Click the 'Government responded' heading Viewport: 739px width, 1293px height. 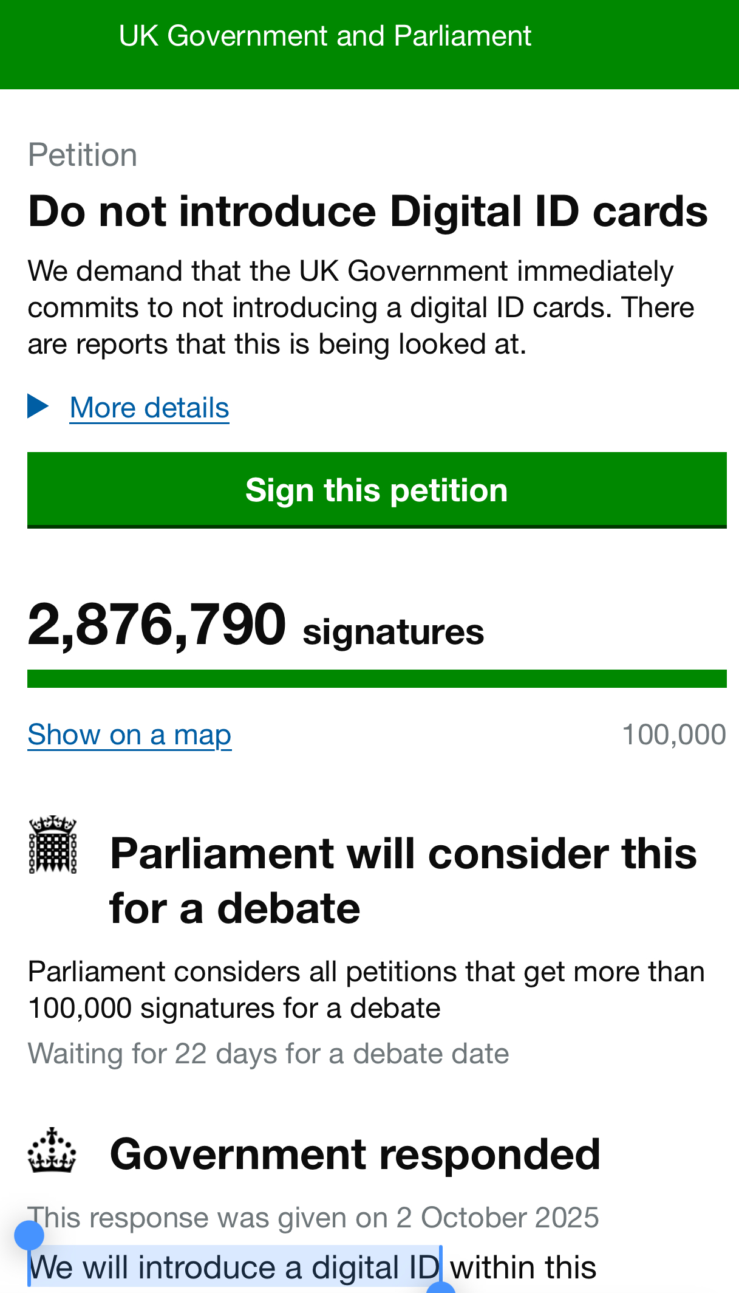click(x=355, y=1154)
